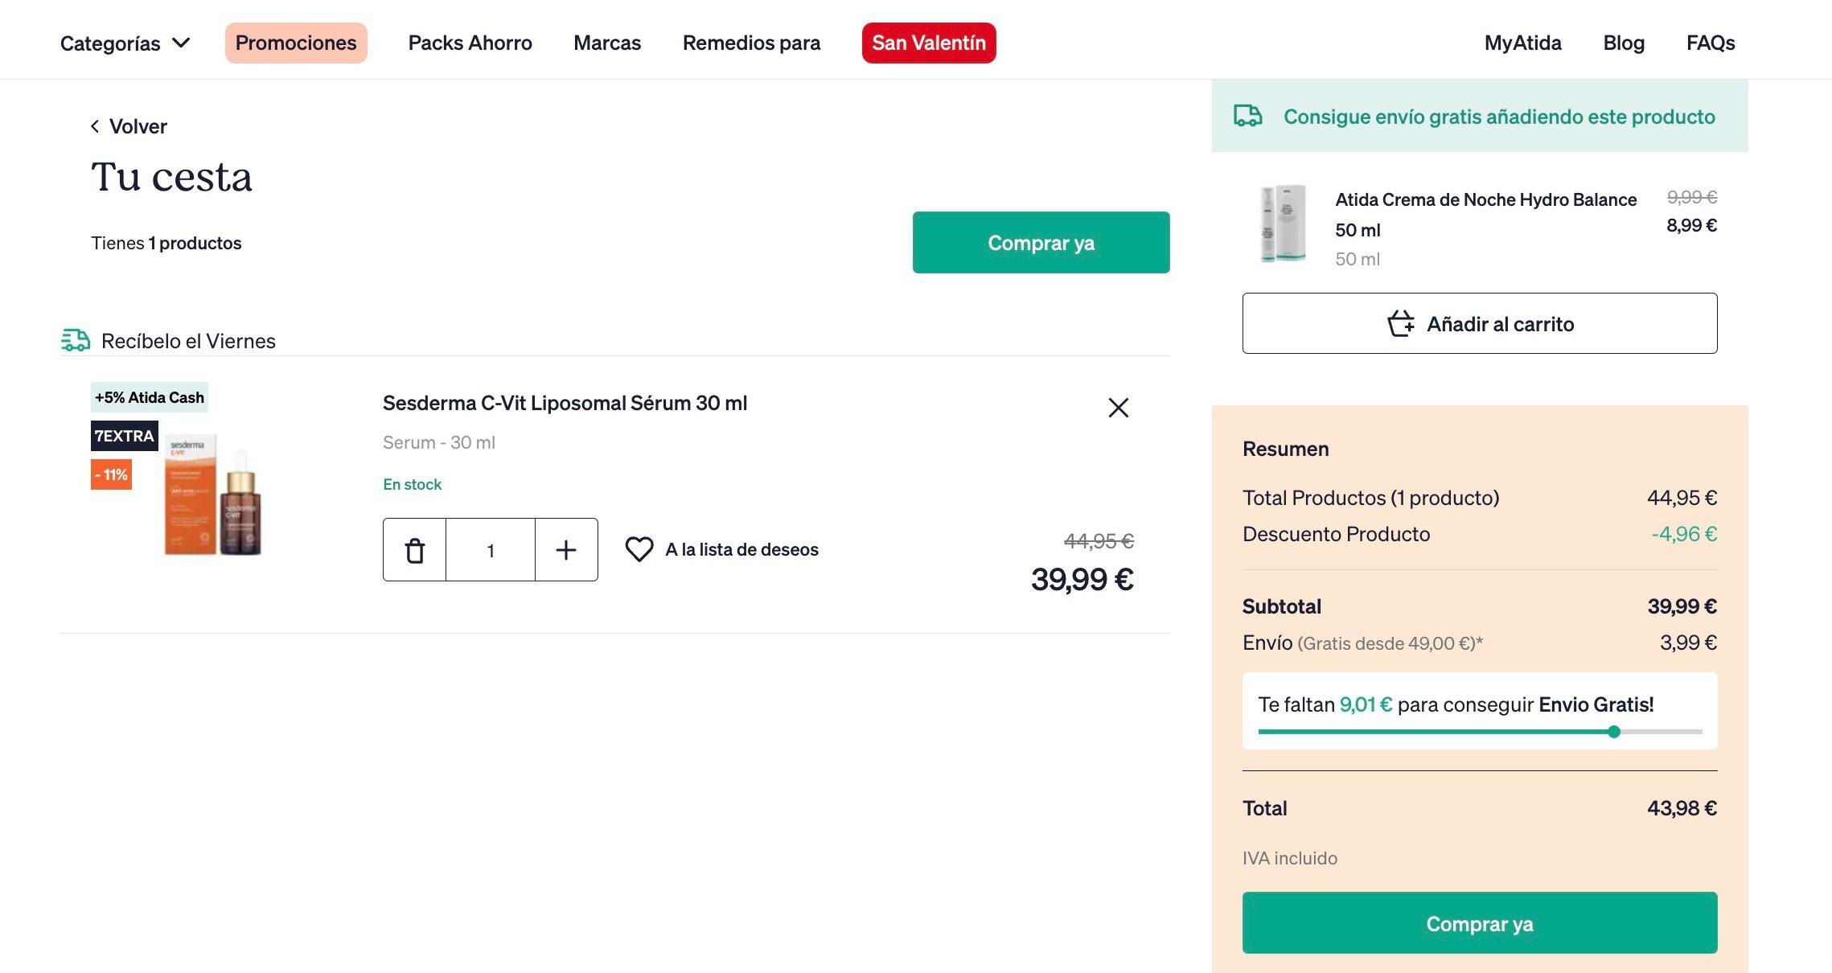This screenshot has height=973, width=1832.
Task: Increase quantity with the plus icon
Action: point(566,550)
